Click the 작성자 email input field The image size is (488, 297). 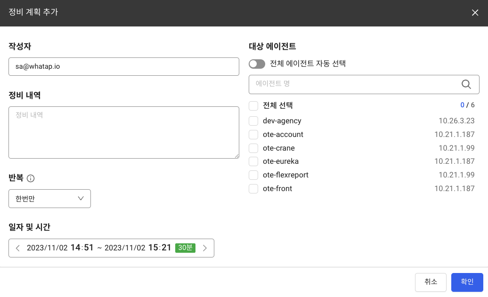coord(124,66)
